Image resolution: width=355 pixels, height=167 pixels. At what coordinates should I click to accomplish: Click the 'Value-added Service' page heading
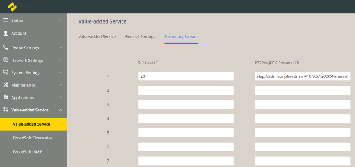(x=103, y=21)
